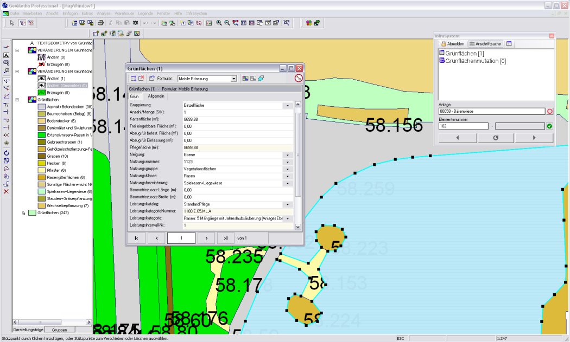570x342 pixels.
Task: Switch to the Allgemein tab
Action: [156, 96]
